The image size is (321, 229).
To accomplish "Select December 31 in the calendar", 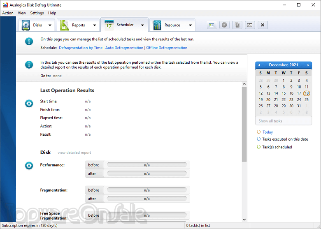I will pyautogui.click(x=299, y=106).
